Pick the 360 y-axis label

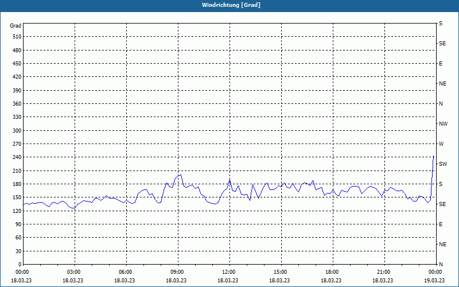tap(17, 104)
